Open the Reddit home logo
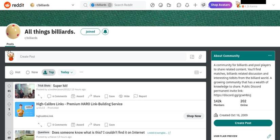280x140 pixels. pyautogui.click(x=14, y=5)
